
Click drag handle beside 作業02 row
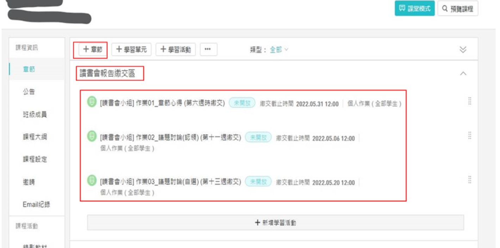tap(469, 135)
